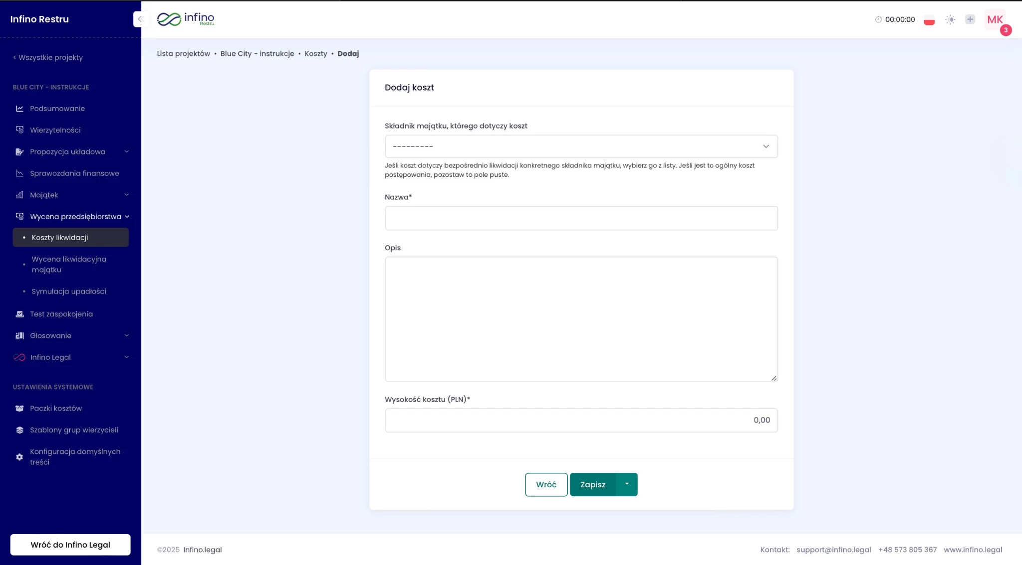
Task: Click the timer clock icon
Action: (x=878, y=19)
